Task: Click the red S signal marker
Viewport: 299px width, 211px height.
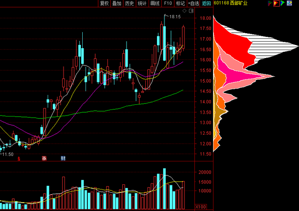Action: pyautogui.click(x=19, y=159)
